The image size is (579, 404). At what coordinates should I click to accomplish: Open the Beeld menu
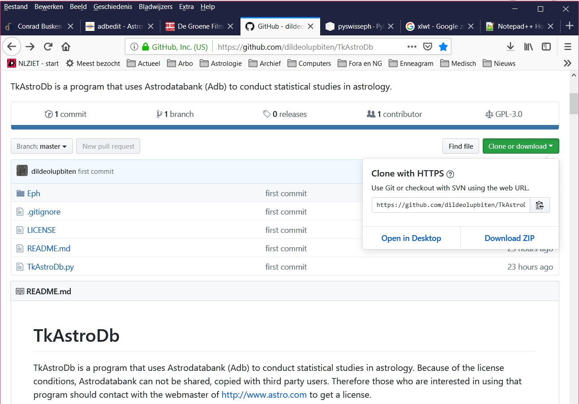coord(78,7)
